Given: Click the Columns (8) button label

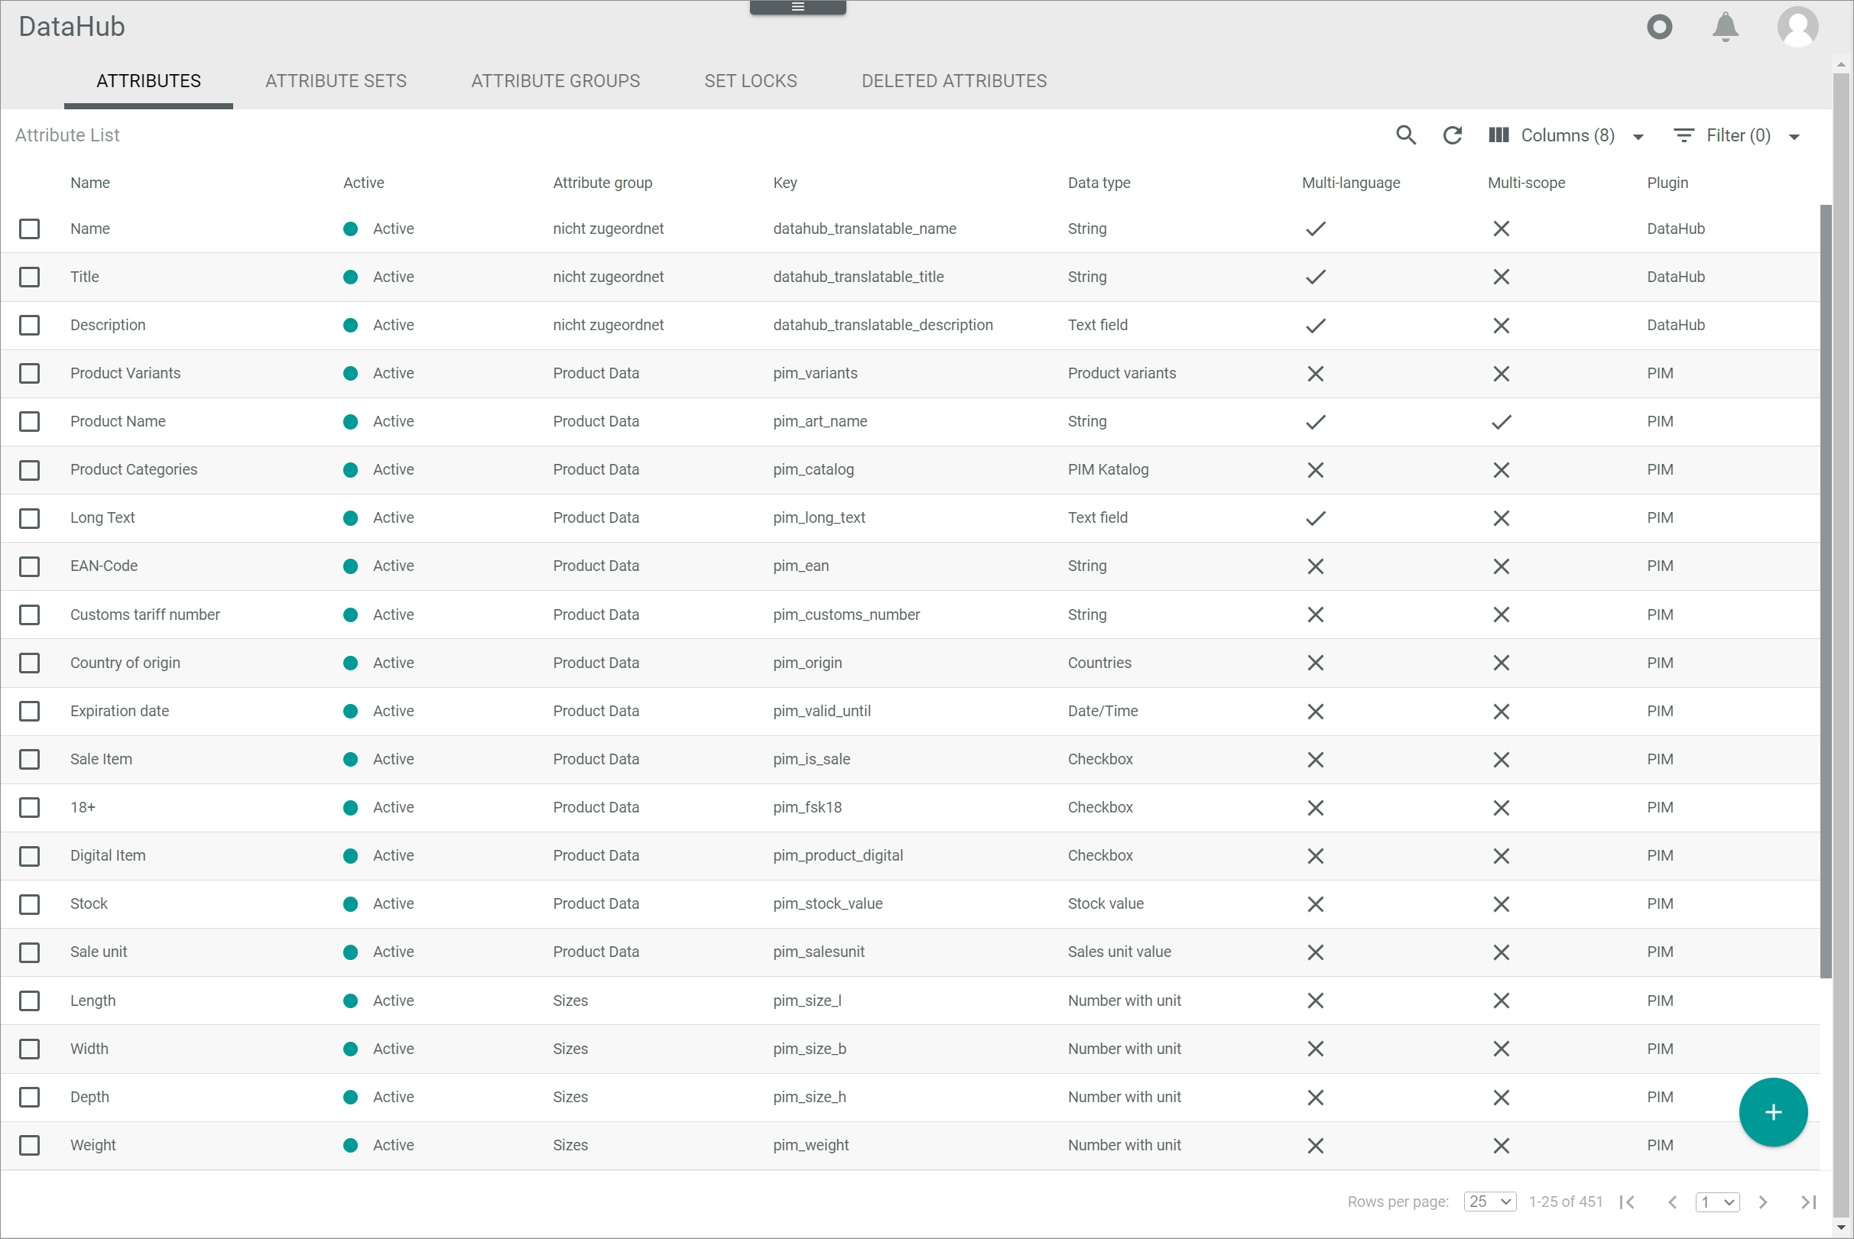Looking at the screenshot, I should pyautogui.click(x=1567, y=135).
